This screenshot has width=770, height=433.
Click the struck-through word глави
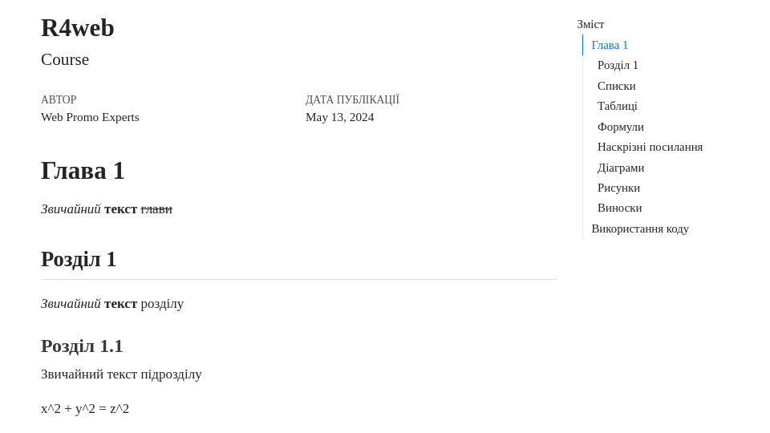tap(156, 209)
